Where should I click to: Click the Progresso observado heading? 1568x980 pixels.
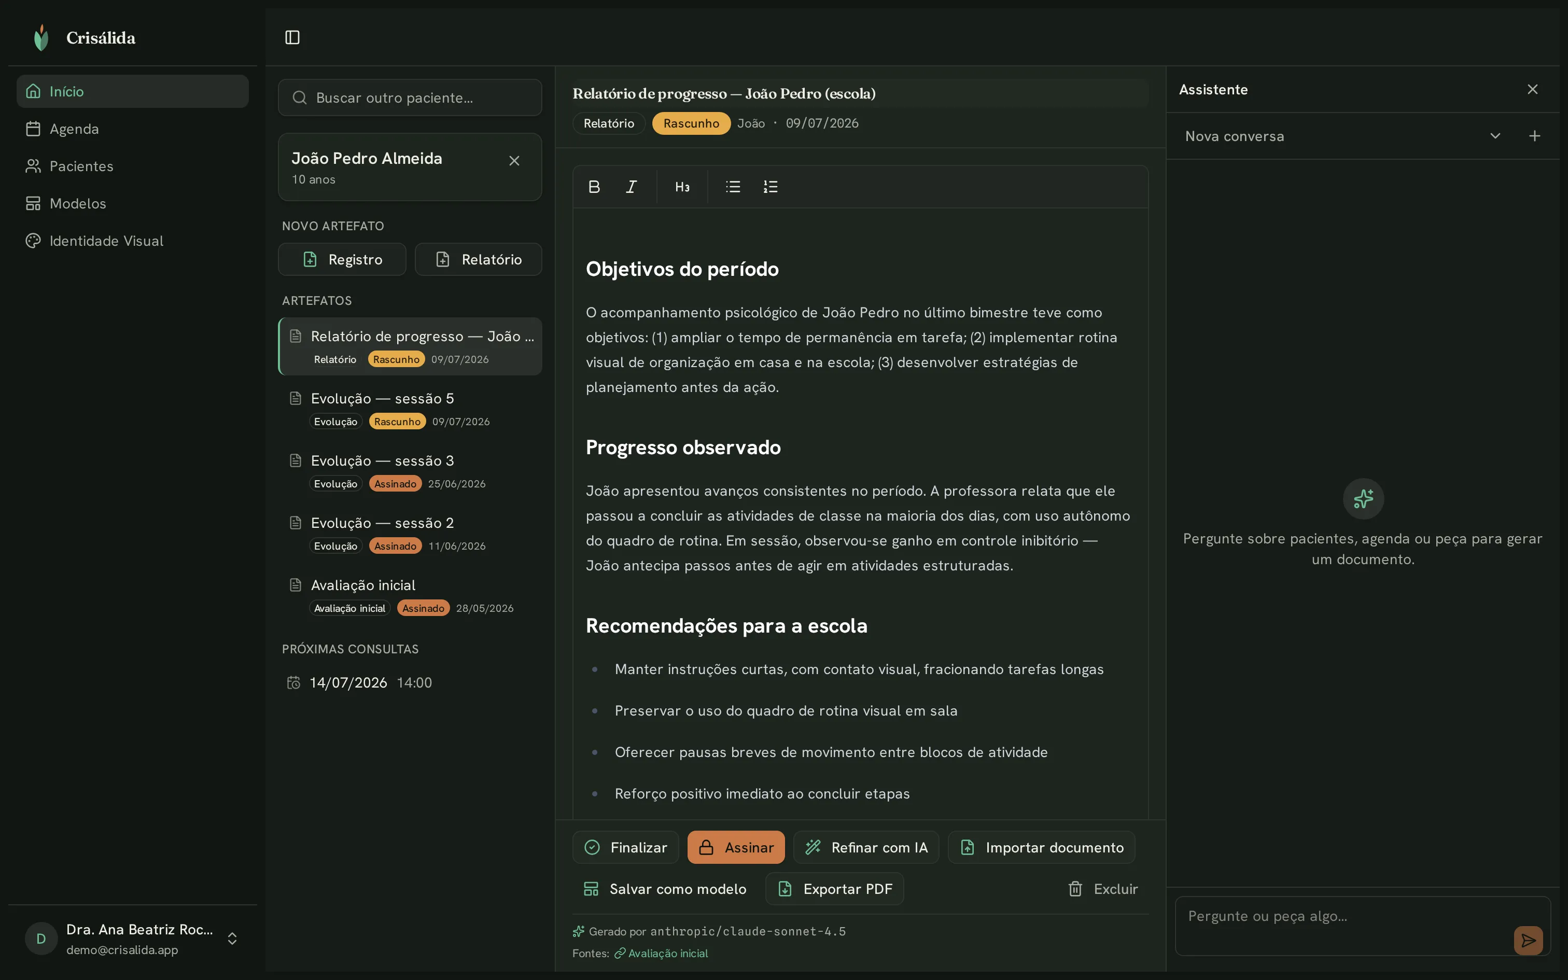pyautogui.click(x=683, y=447)
